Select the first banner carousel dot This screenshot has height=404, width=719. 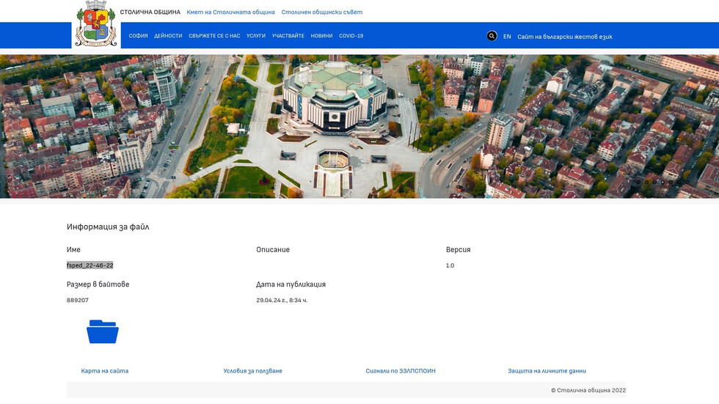[x=638, y=182]
